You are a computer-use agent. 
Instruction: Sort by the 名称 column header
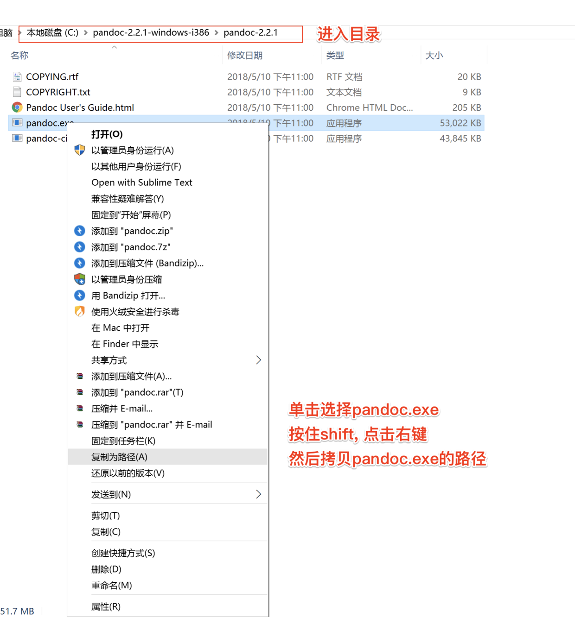click(x=19, y=55)
